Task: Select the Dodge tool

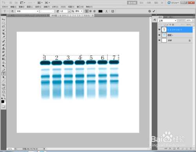Action: point(4,66)
